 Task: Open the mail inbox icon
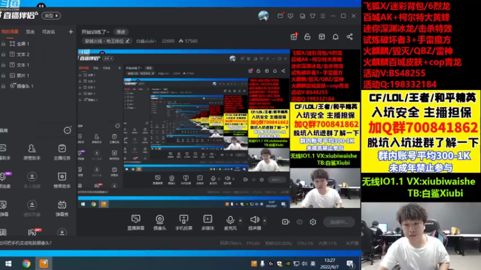pyautogui.click(x=280, y=16)
